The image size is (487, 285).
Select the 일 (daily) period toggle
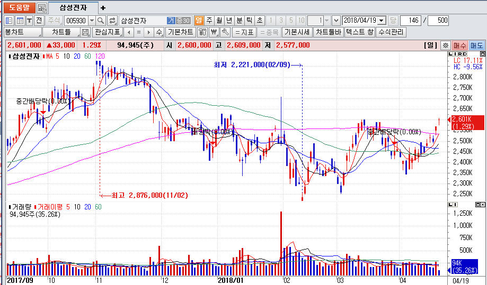pyautogui.click(x=199, y=21)
